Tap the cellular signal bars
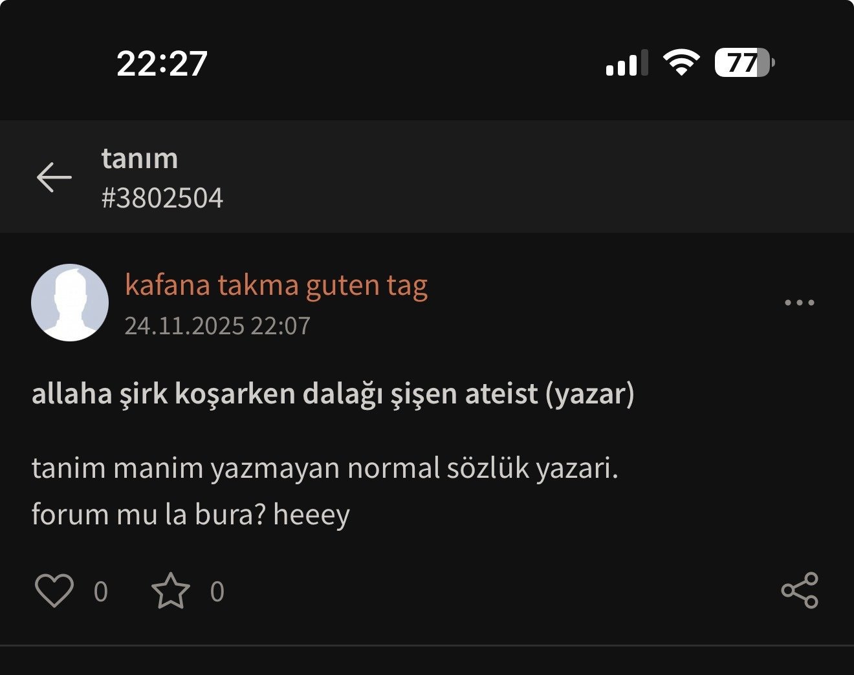Image resolution: width=854 pixels, height=675 pixels. tap(627, 63)
